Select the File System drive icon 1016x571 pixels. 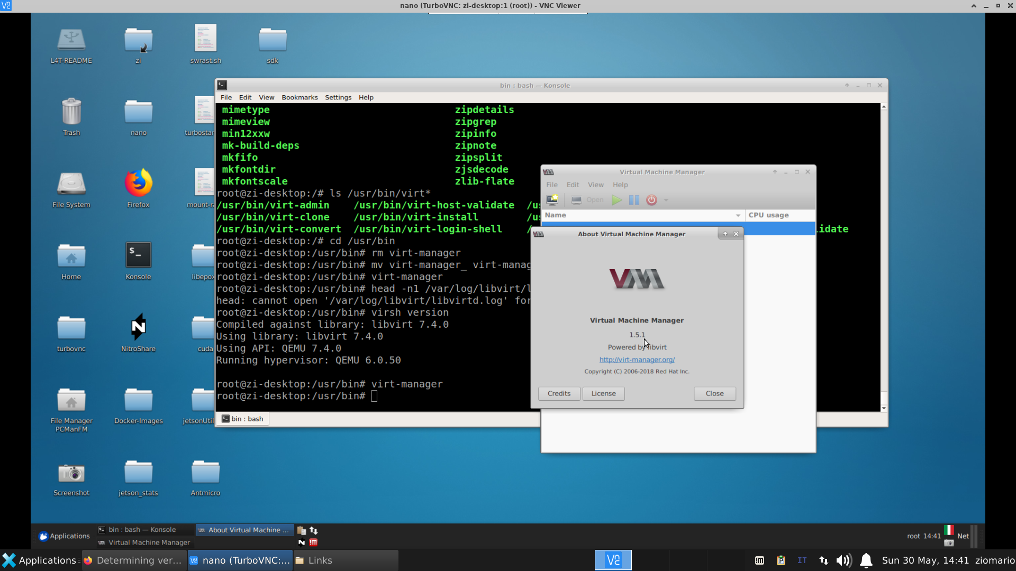point(71,189)
